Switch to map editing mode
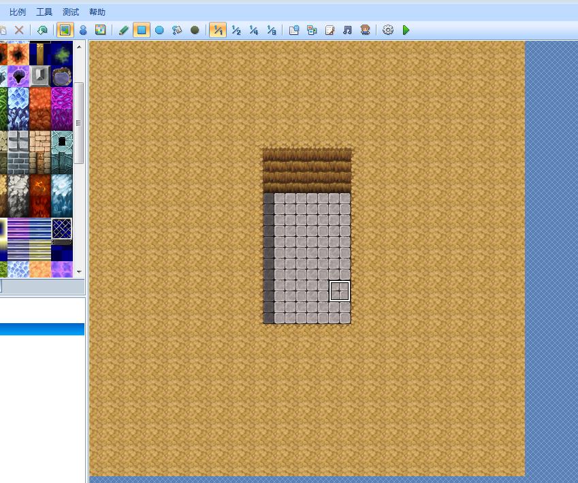578x483 pixels. 65,30
